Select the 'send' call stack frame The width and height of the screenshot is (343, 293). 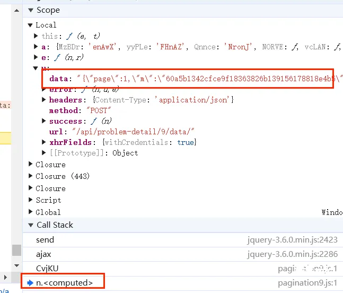click(x=45, y=240)
